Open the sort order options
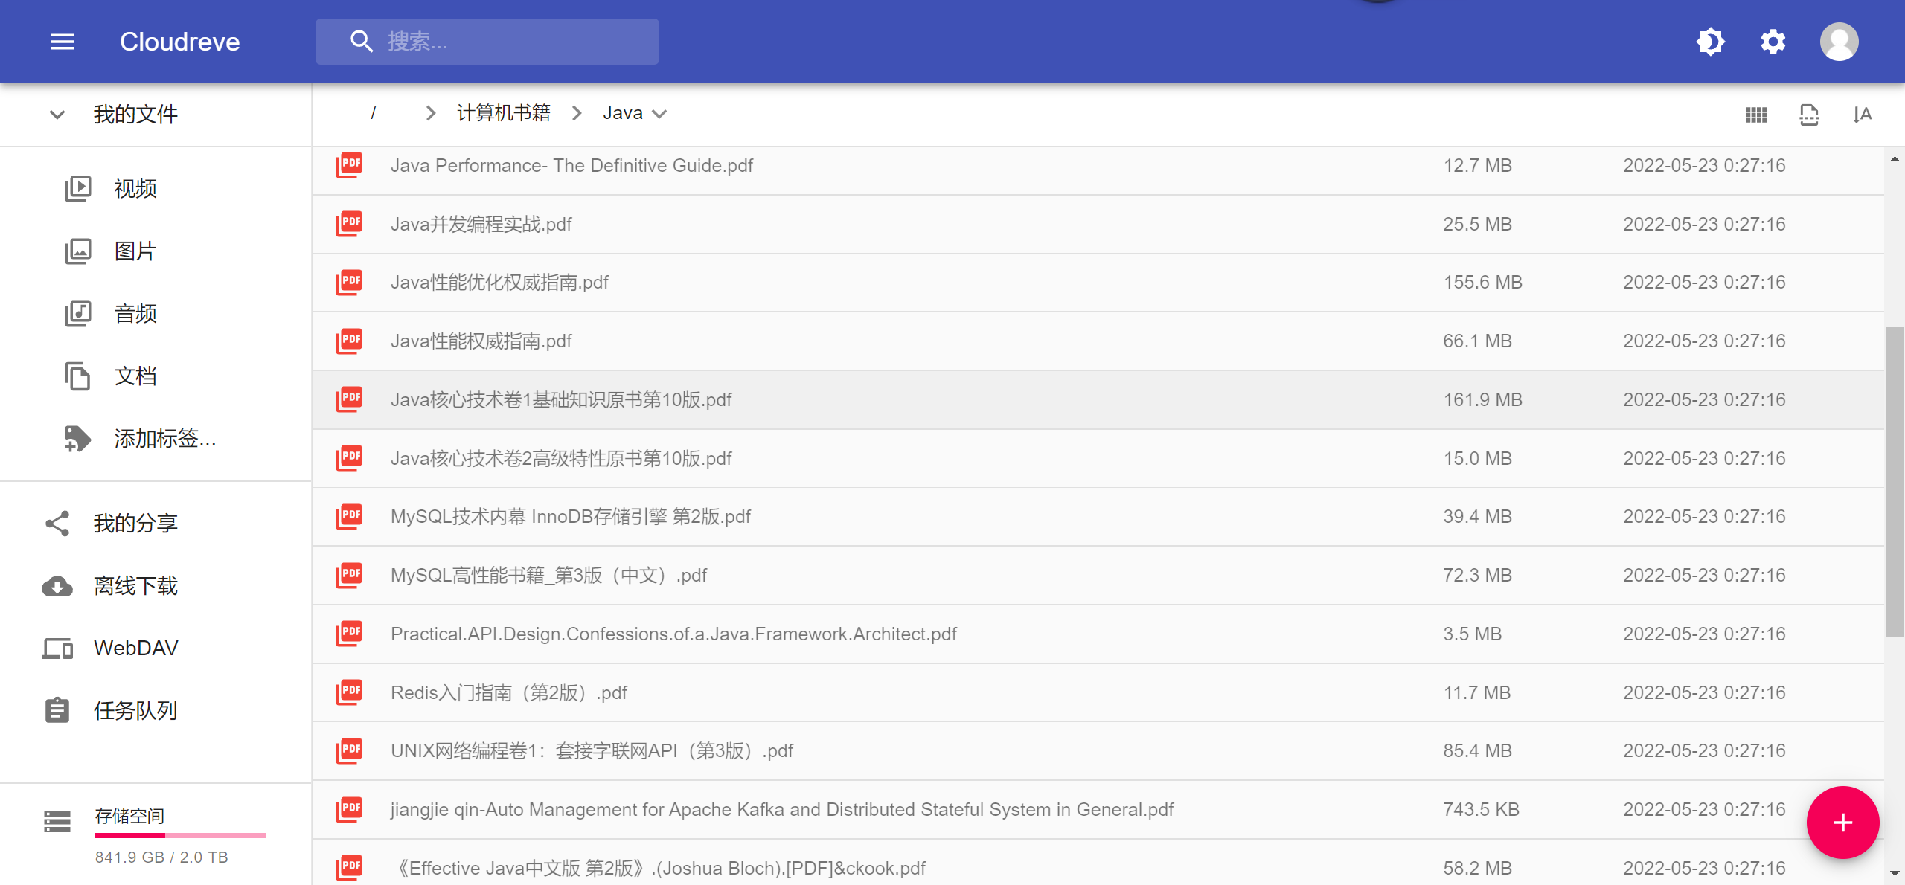This screenshot has height=885, width=1905. coord(1862,115)
